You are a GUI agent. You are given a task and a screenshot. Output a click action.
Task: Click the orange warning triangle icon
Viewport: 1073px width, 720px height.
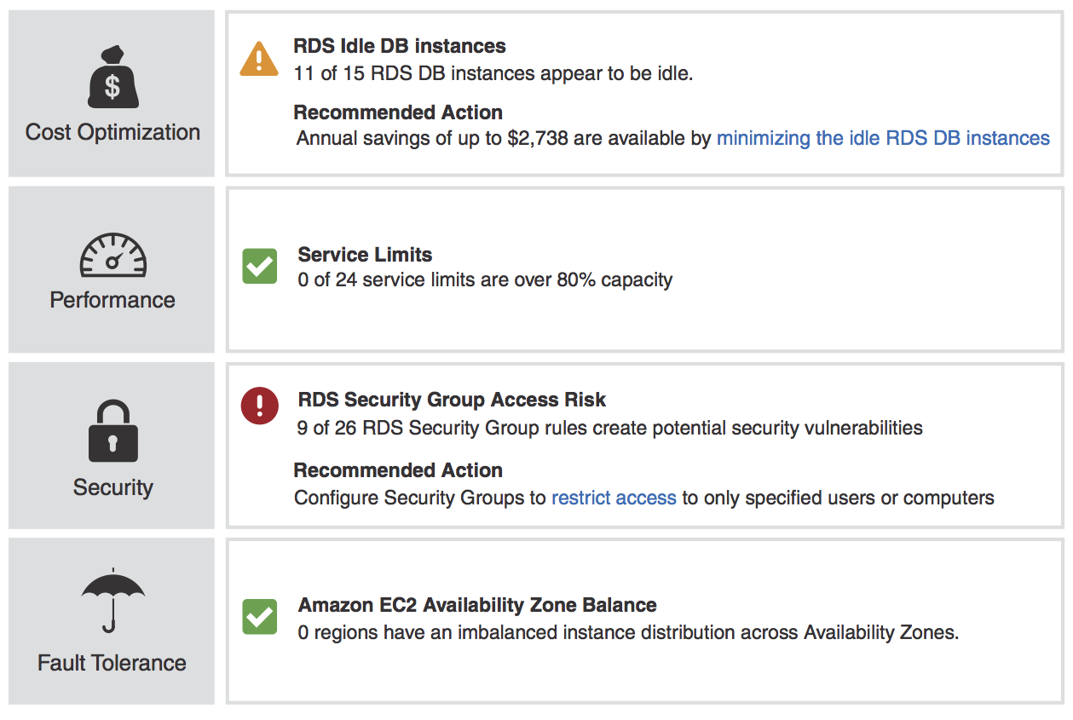click(x=259, y=59)
